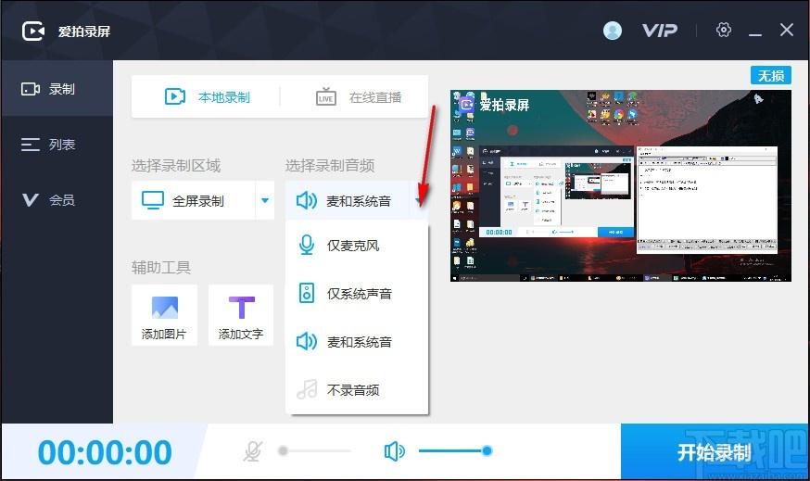Click the screen preview thumbnail
The height and width of the screenshot is (481, 810).
620,186
